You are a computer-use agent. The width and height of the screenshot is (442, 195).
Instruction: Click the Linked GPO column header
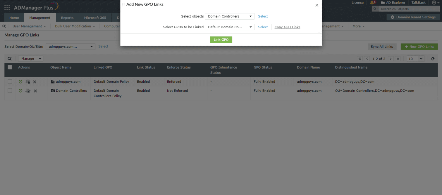pos(103,67)
